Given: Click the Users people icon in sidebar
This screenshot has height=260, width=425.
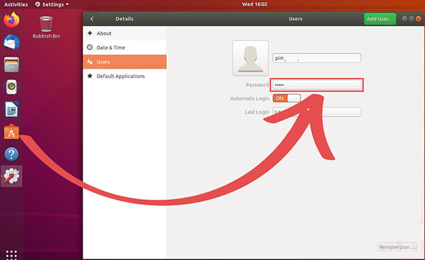Looking at the screenshot, I should [x=89, y=62].
